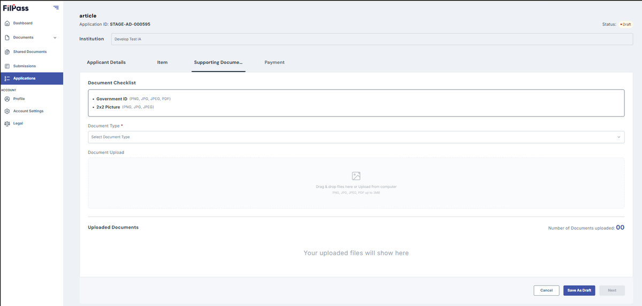Click the Document Type dropdown arrow
The image size is (642, 306).
click(618, 137)
